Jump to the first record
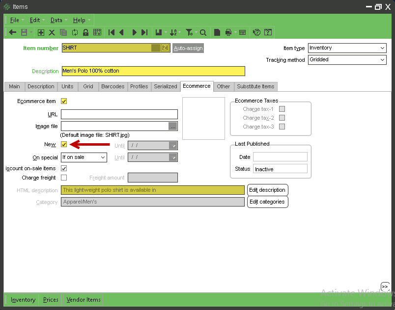This screenshot has width=395, height=310. point(112,32)
